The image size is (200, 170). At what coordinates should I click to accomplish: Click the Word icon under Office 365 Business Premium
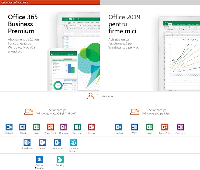(23, 127)
